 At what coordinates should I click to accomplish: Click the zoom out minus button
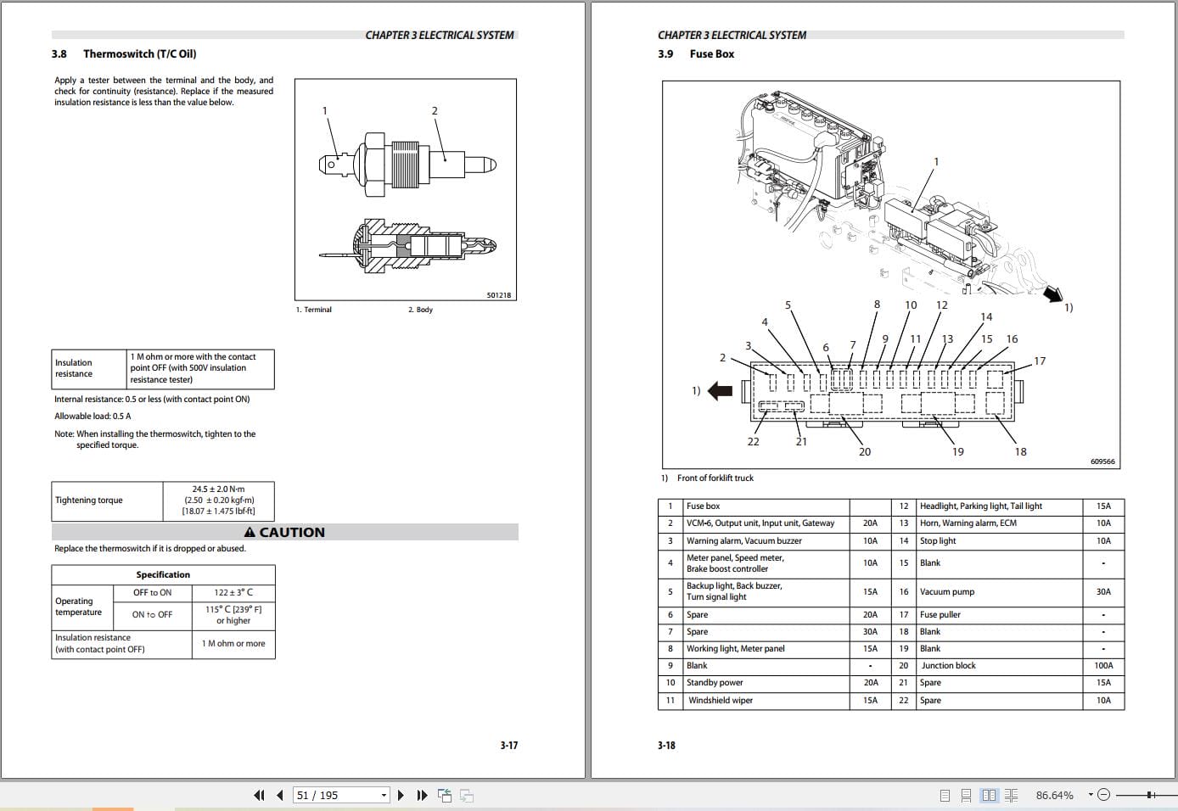click(1103, 795)
